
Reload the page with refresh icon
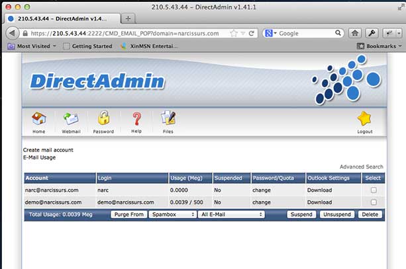coord(251,33)
